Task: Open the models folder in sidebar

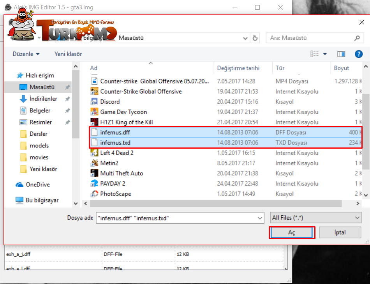Action: pos(39,146)
